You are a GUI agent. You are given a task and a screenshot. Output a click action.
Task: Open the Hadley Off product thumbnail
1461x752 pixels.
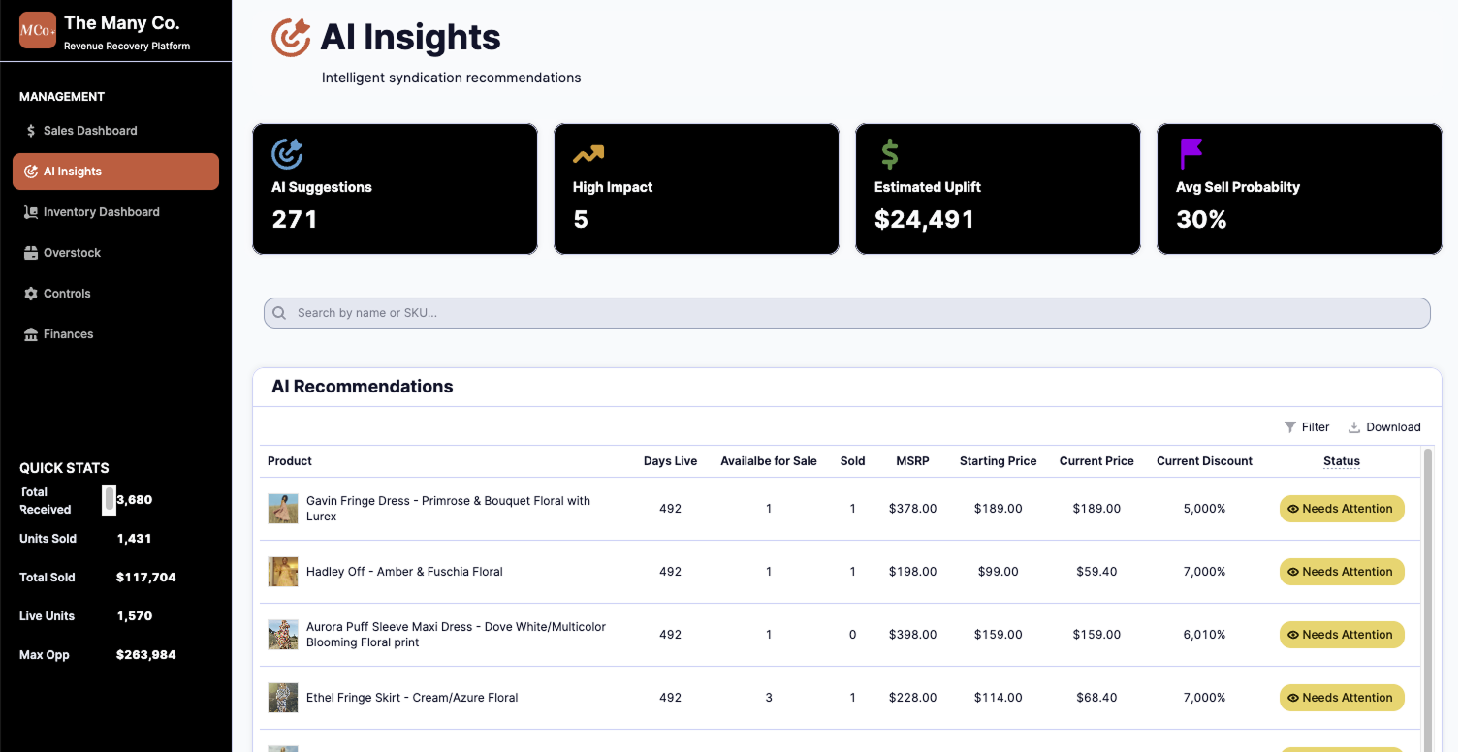(283, 572)
